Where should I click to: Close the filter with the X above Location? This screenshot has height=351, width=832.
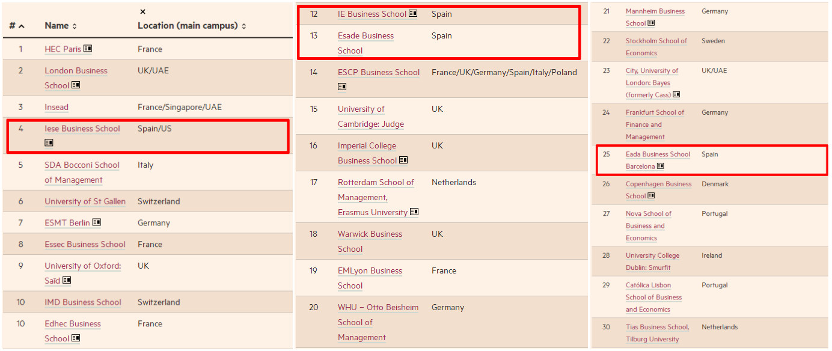click(x=142, y=11)
